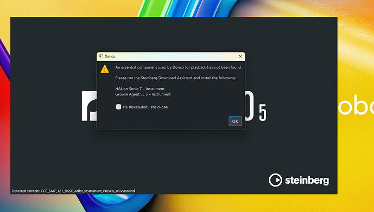The height and width of the screenshot is (212, 374).
Task: Click the Dorico title text in dialog title bar
Action: 110,56
